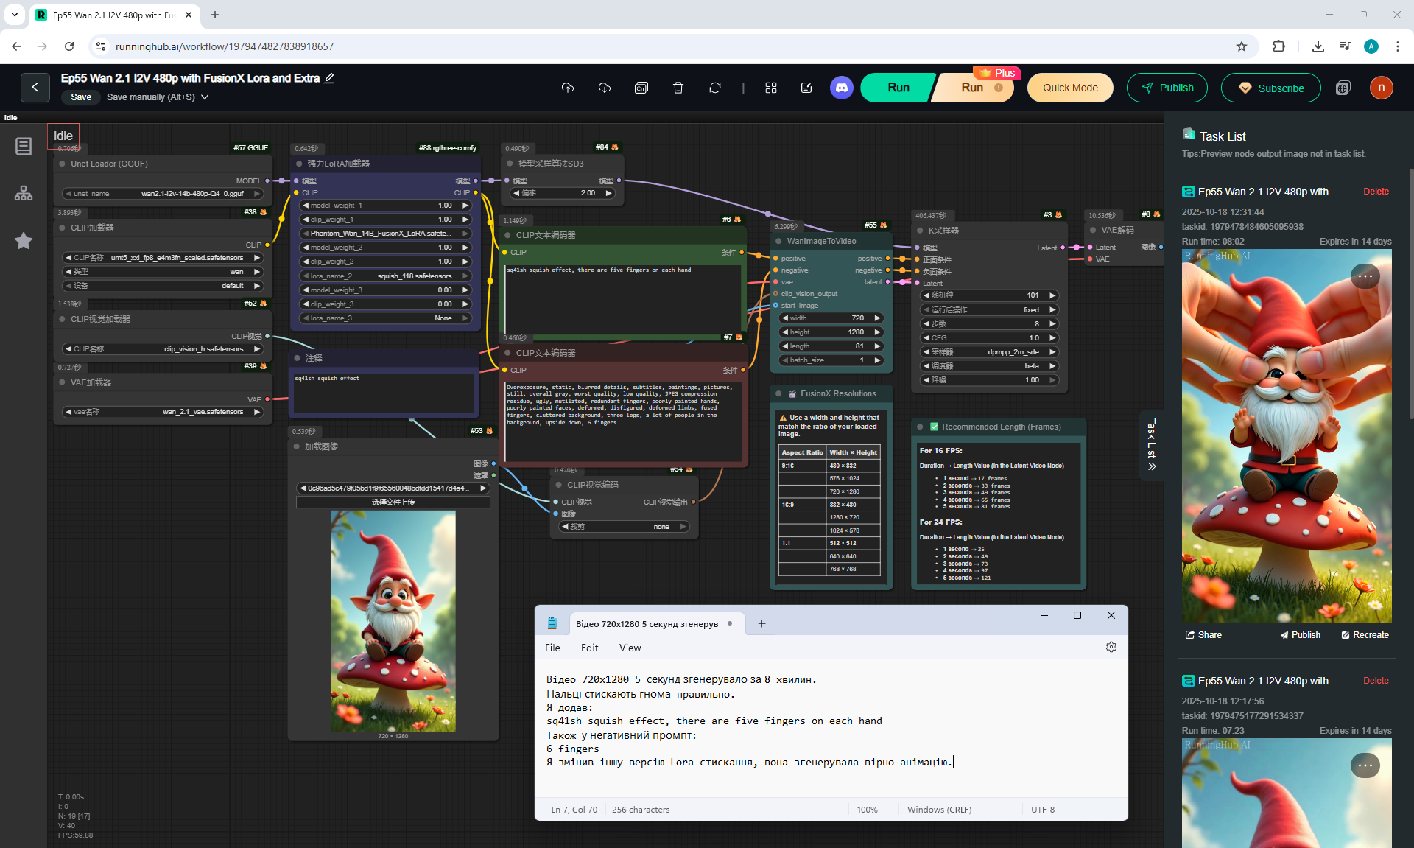This screenshot has width=1414, height=848.
Task: Click the upload workflow cloud icon
Action: click(567, 88)
